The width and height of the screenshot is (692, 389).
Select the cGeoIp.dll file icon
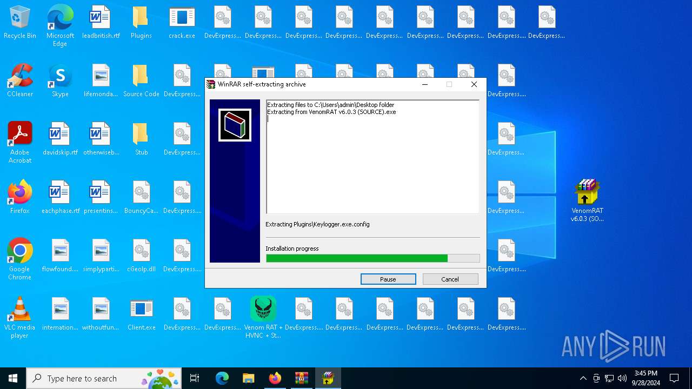pos(141,256)
